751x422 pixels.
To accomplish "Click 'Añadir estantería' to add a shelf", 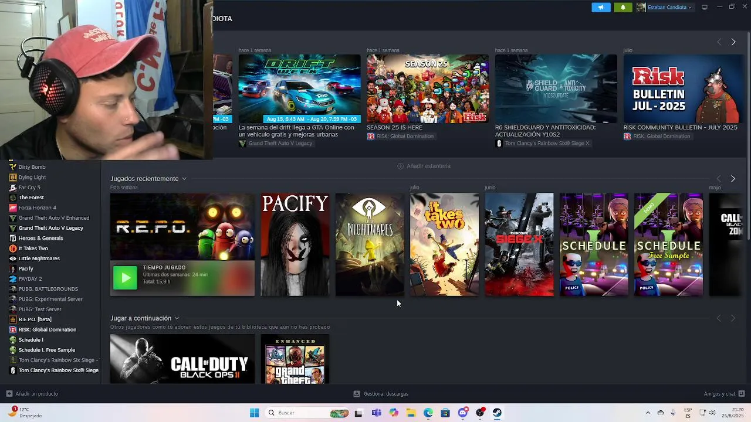I will coord(424,166).
